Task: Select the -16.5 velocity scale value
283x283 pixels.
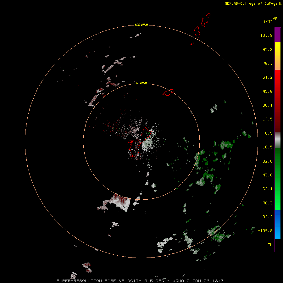Action: click(x=266, y=147)
